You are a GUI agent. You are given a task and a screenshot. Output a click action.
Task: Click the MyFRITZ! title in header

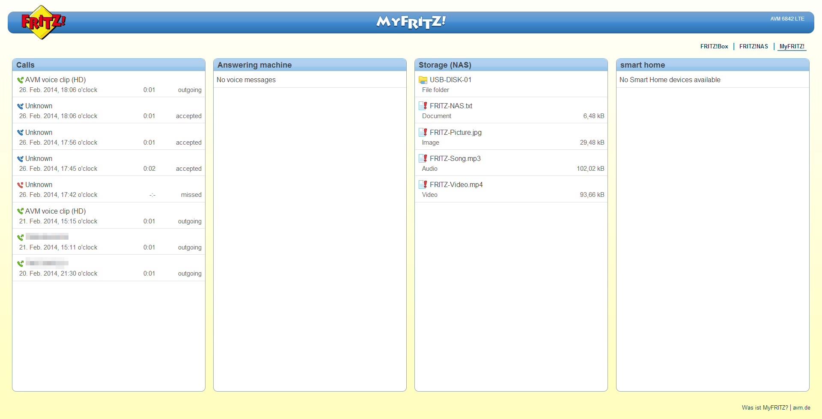(411, 22)
